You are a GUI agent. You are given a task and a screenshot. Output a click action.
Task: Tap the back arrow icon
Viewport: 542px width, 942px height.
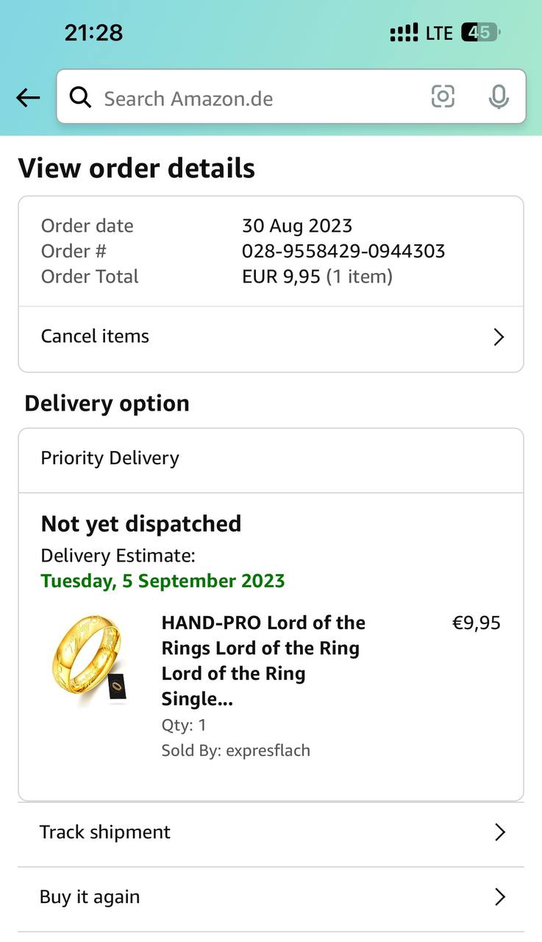point(28,98)
